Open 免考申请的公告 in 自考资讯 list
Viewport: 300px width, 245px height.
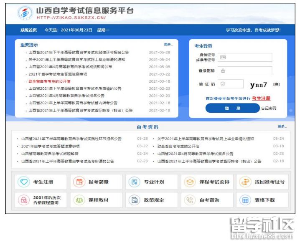(x=68, y=161)
